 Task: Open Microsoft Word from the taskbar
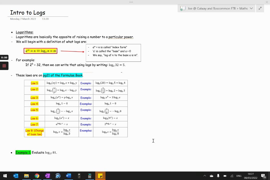point(68,176)
